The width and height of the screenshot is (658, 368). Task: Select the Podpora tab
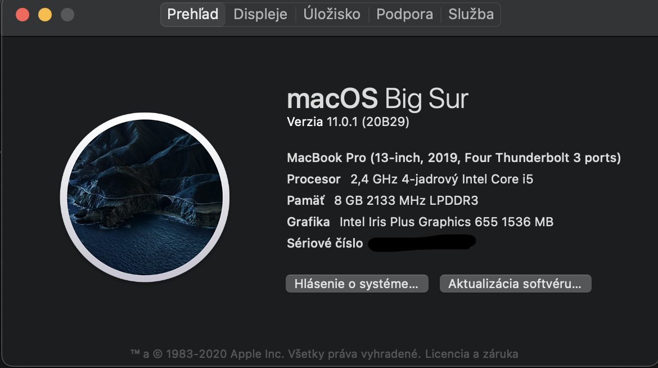point(404,14)
